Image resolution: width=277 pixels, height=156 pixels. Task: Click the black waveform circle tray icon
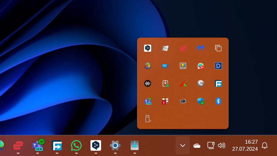tap(148, 83)
